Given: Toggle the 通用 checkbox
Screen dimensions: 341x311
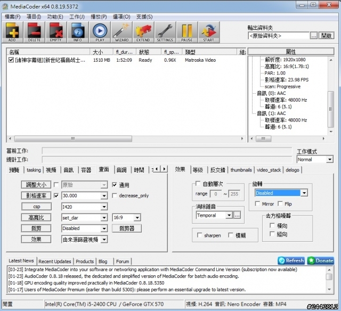Looking at the screenshot, I should pyautogui.click(x=115, y=185).
